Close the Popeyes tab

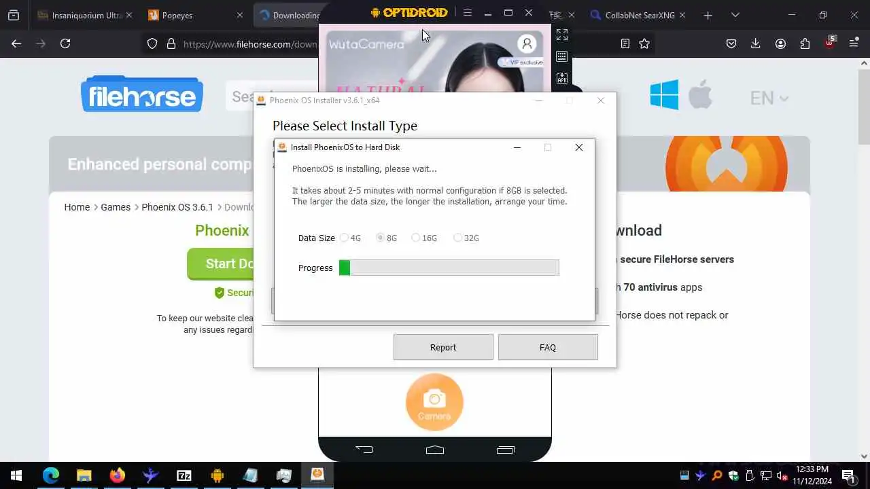[x=239, y=15]
